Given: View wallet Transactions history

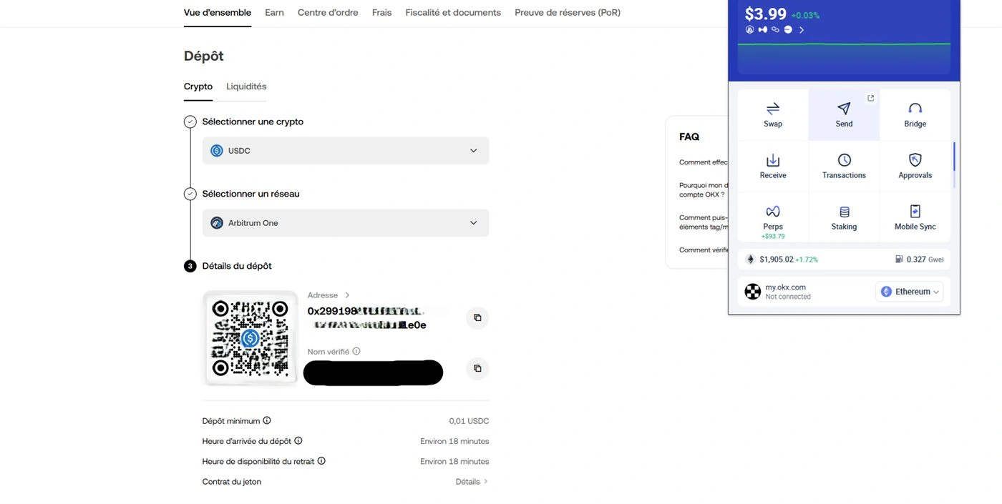Looking at the screenshot, I should point(844,166).
